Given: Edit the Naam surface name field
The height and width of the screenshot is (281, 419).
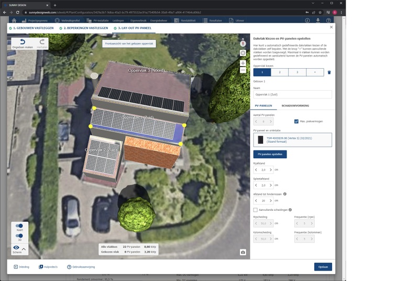Looking at the screenshot, I should 293,95.
